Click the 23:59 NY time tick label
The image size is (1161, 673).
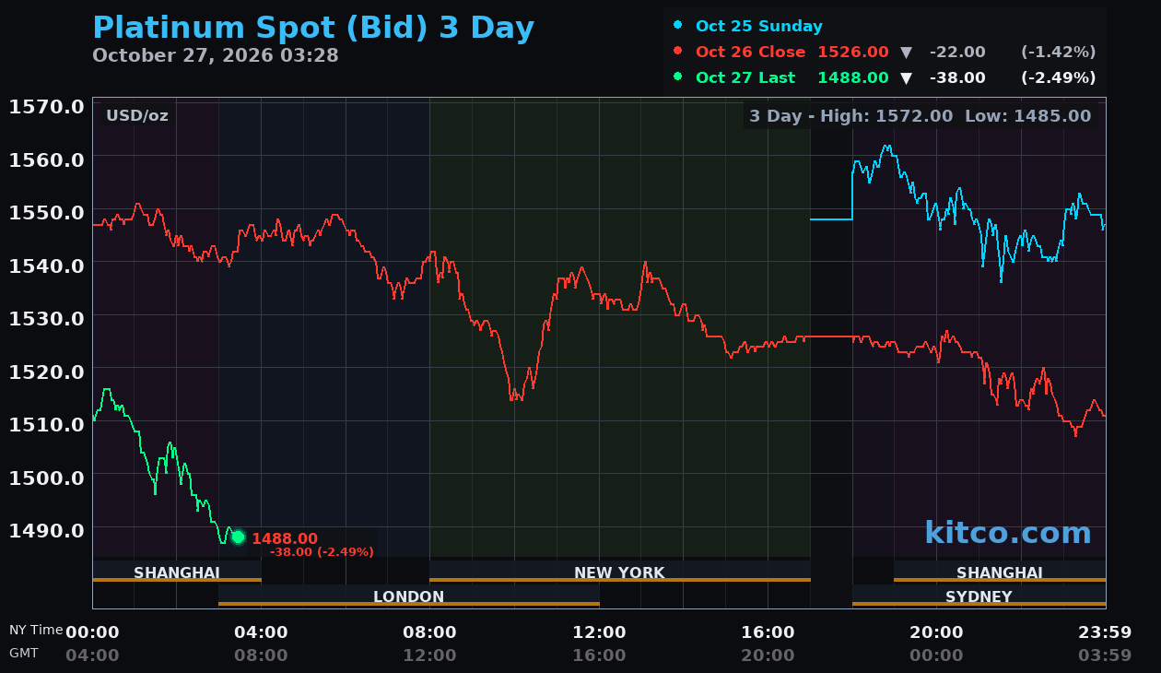point(1105,632)
